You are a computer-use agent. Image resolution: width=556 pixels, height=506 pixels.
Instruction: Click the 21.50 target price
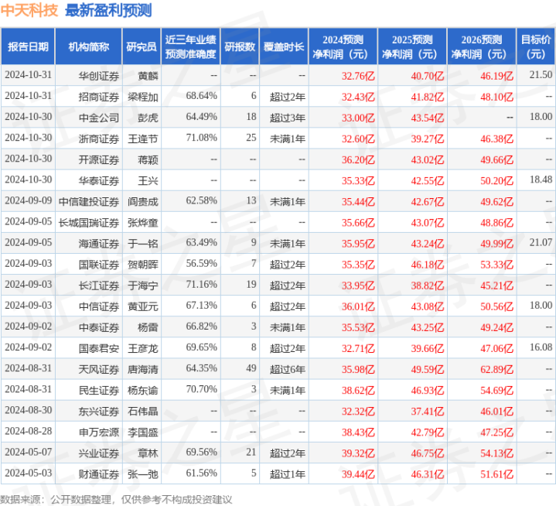coord(541,74)
